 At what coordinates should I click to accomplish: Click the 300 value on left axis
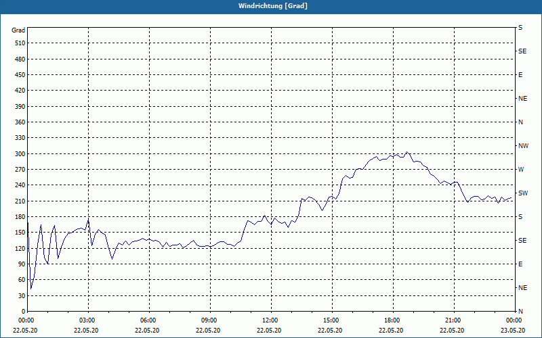pos(20,154)
